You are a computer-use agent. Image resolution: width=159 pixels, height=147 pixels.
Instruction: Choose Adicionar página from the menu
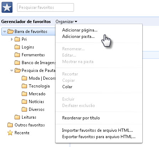(80, 30)
